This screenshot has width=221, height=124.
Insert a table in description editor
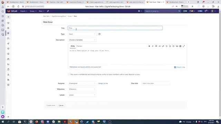180,46
